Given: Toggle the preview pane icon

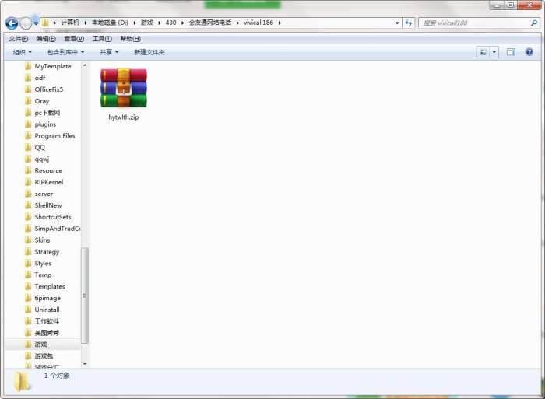Looking at the screenshot, I should 511,52.
